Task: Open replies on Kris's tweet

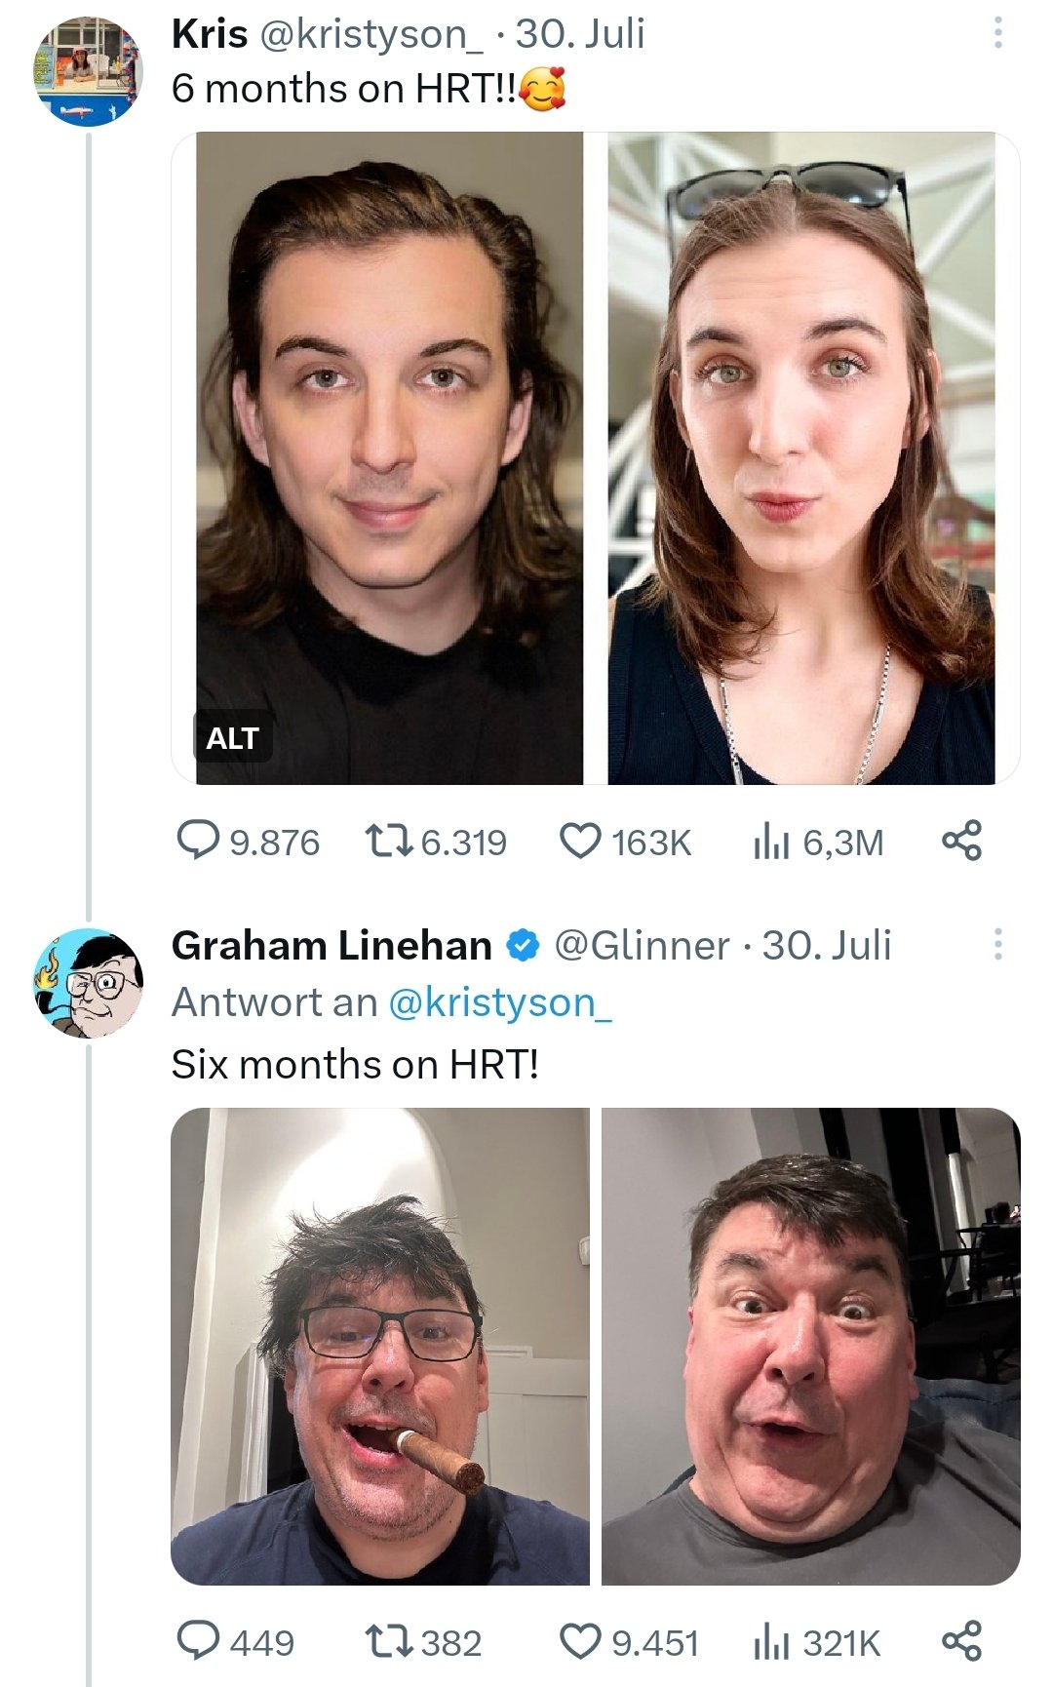Action: click(248, 841)
